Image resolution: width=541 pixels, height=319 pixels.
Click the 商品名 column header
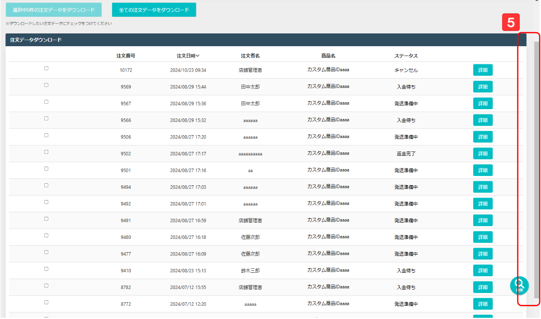[x=328, y=56]
